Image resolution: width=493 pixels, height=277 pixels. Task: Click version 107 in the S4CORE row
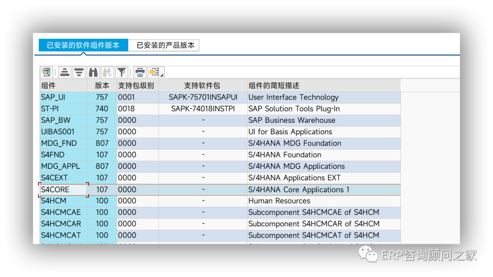(102, 189)
